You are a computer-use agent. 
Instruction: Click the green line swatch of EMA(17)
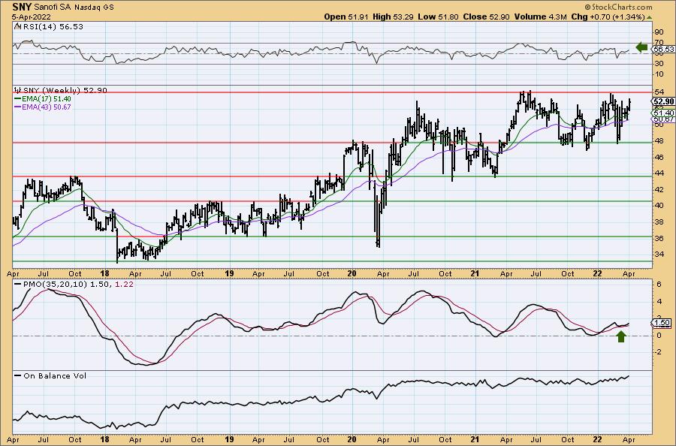point(18,99)
